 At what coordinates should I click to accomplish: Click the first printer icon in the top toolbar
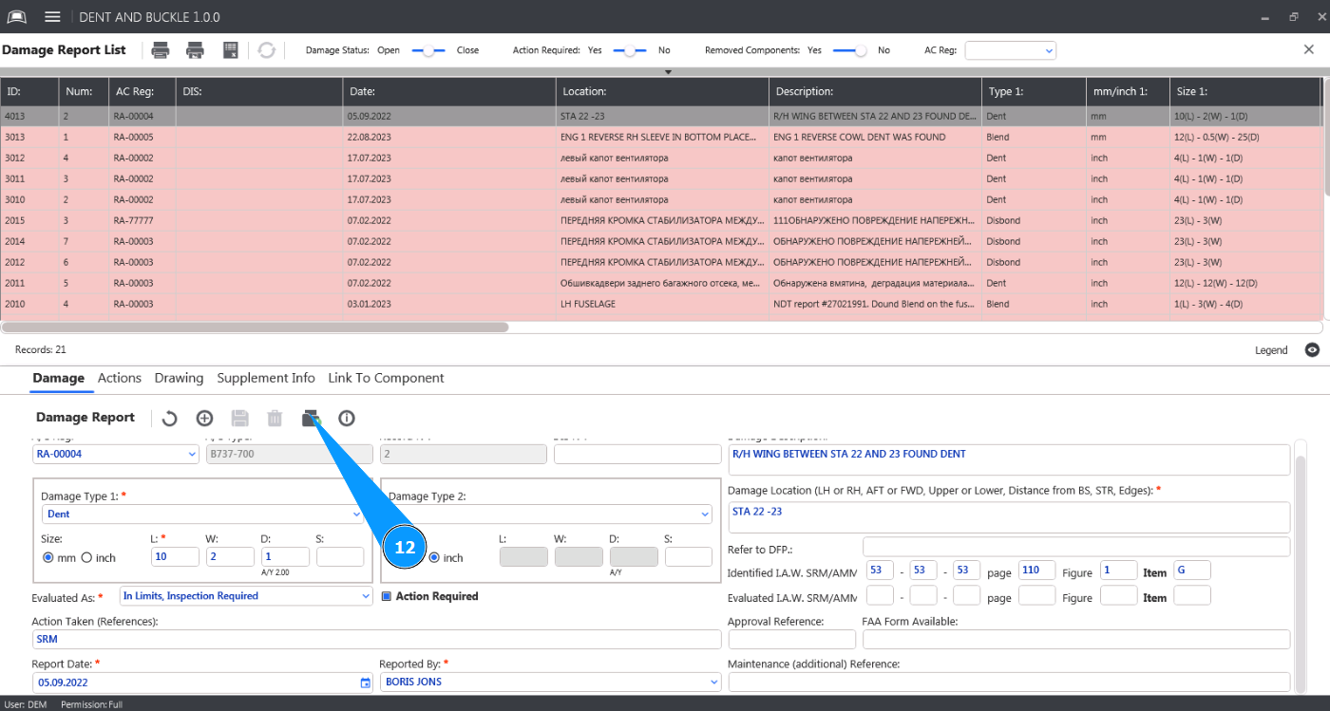[161, 50]
